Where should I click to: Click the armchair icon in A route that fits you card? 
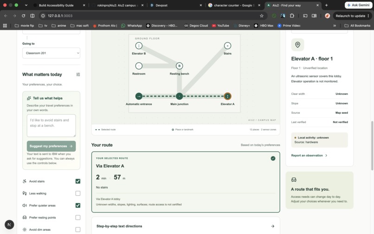coord(294,179)
